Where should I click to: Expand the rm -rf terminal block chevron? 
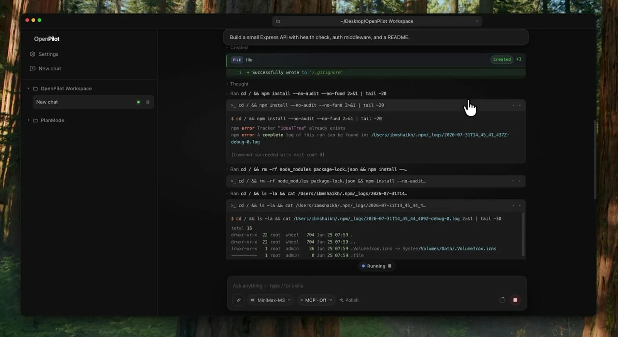[x=520, y=181]
